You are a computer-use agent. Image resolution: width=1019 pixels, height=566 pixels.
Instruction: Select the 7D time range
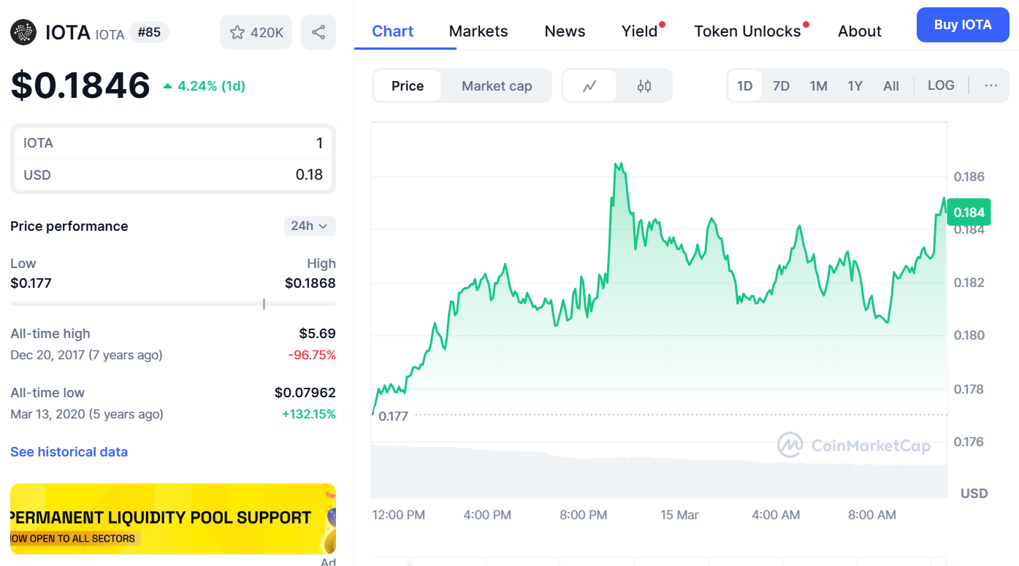(x=781, y=86)
